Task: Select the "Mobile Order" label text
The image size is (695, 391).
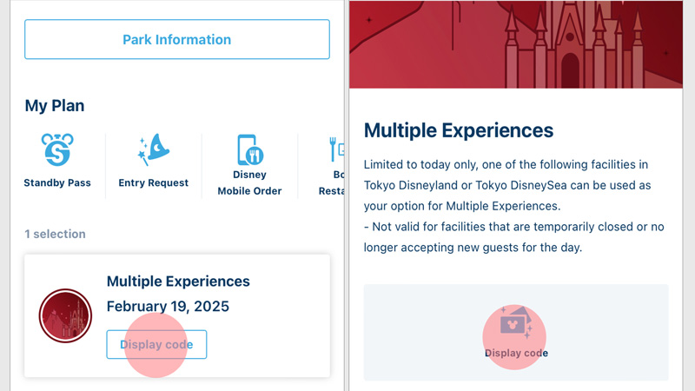Action: pos(249,191)
